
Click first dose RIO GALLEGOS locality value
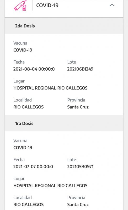(x=29, y=204)
